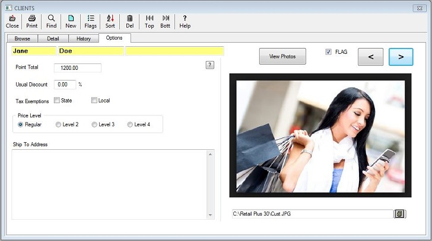
Task: Click the View Photos button
Action: click(282, 56)
